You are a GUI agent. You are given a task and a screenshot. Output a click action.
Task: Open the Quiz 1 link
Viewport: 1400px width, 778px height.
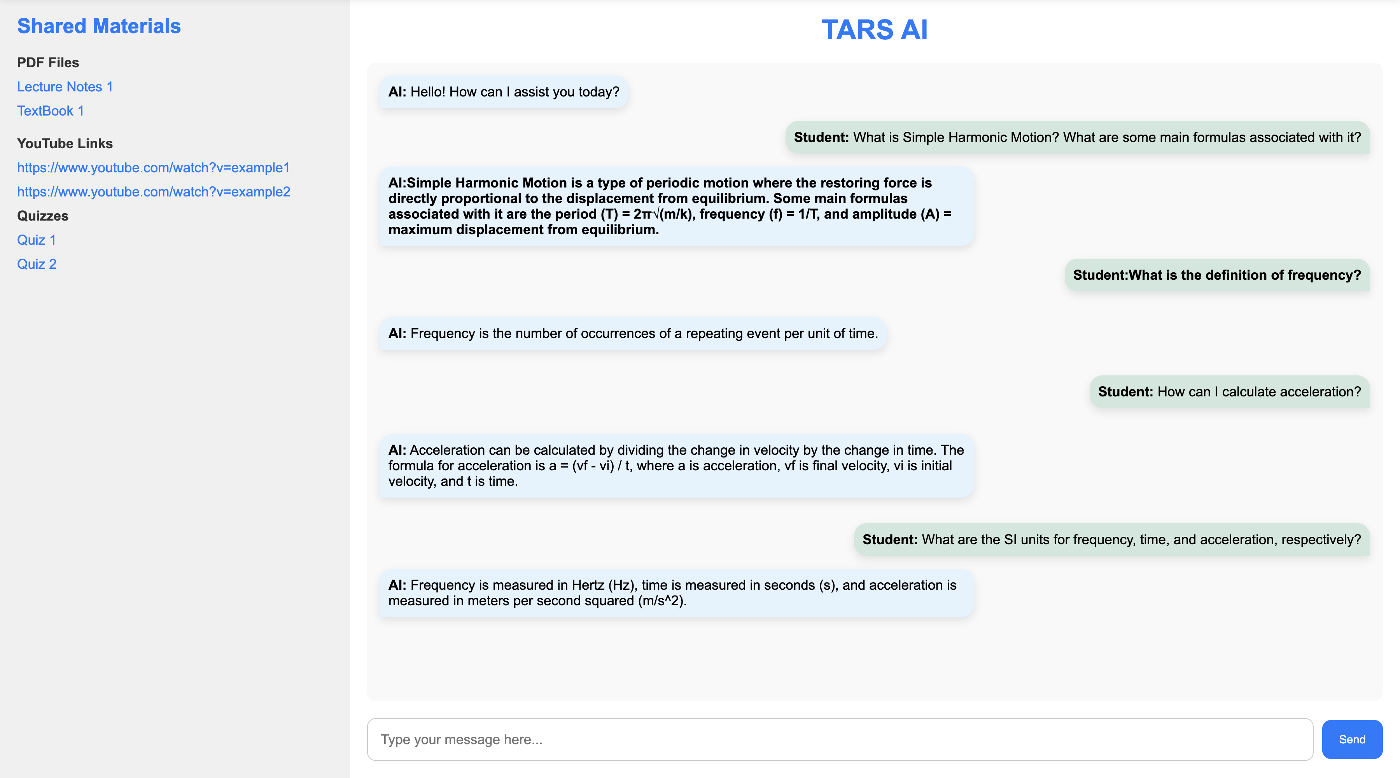coord(37,240)
